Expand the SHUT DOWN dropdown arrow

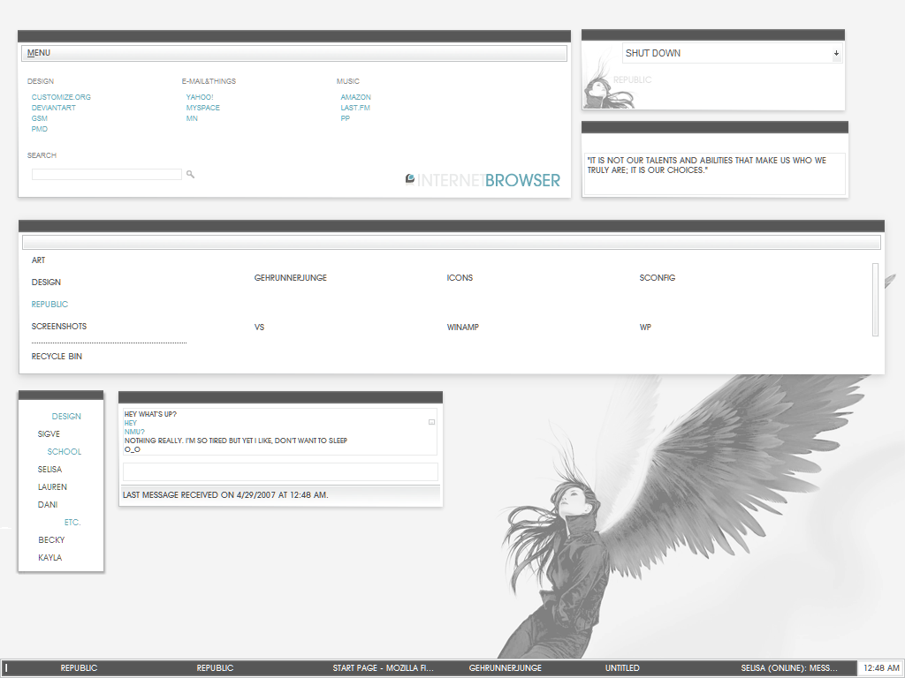click(x=836, y=53)
